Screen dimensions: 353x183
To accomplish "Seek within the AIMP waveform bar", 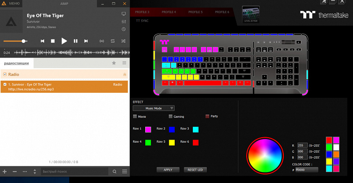I will point(72,53).
